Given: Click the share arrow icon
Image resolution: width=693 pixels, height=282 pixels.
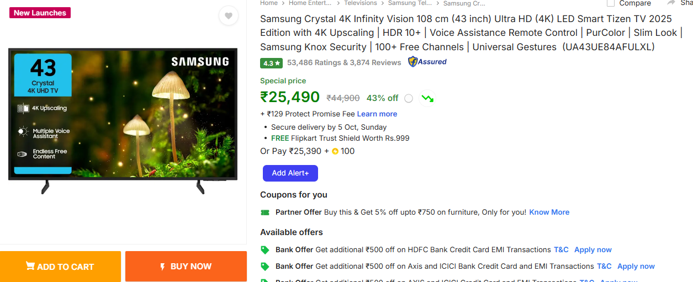Looking at the screenshot, I should (671, 3).
